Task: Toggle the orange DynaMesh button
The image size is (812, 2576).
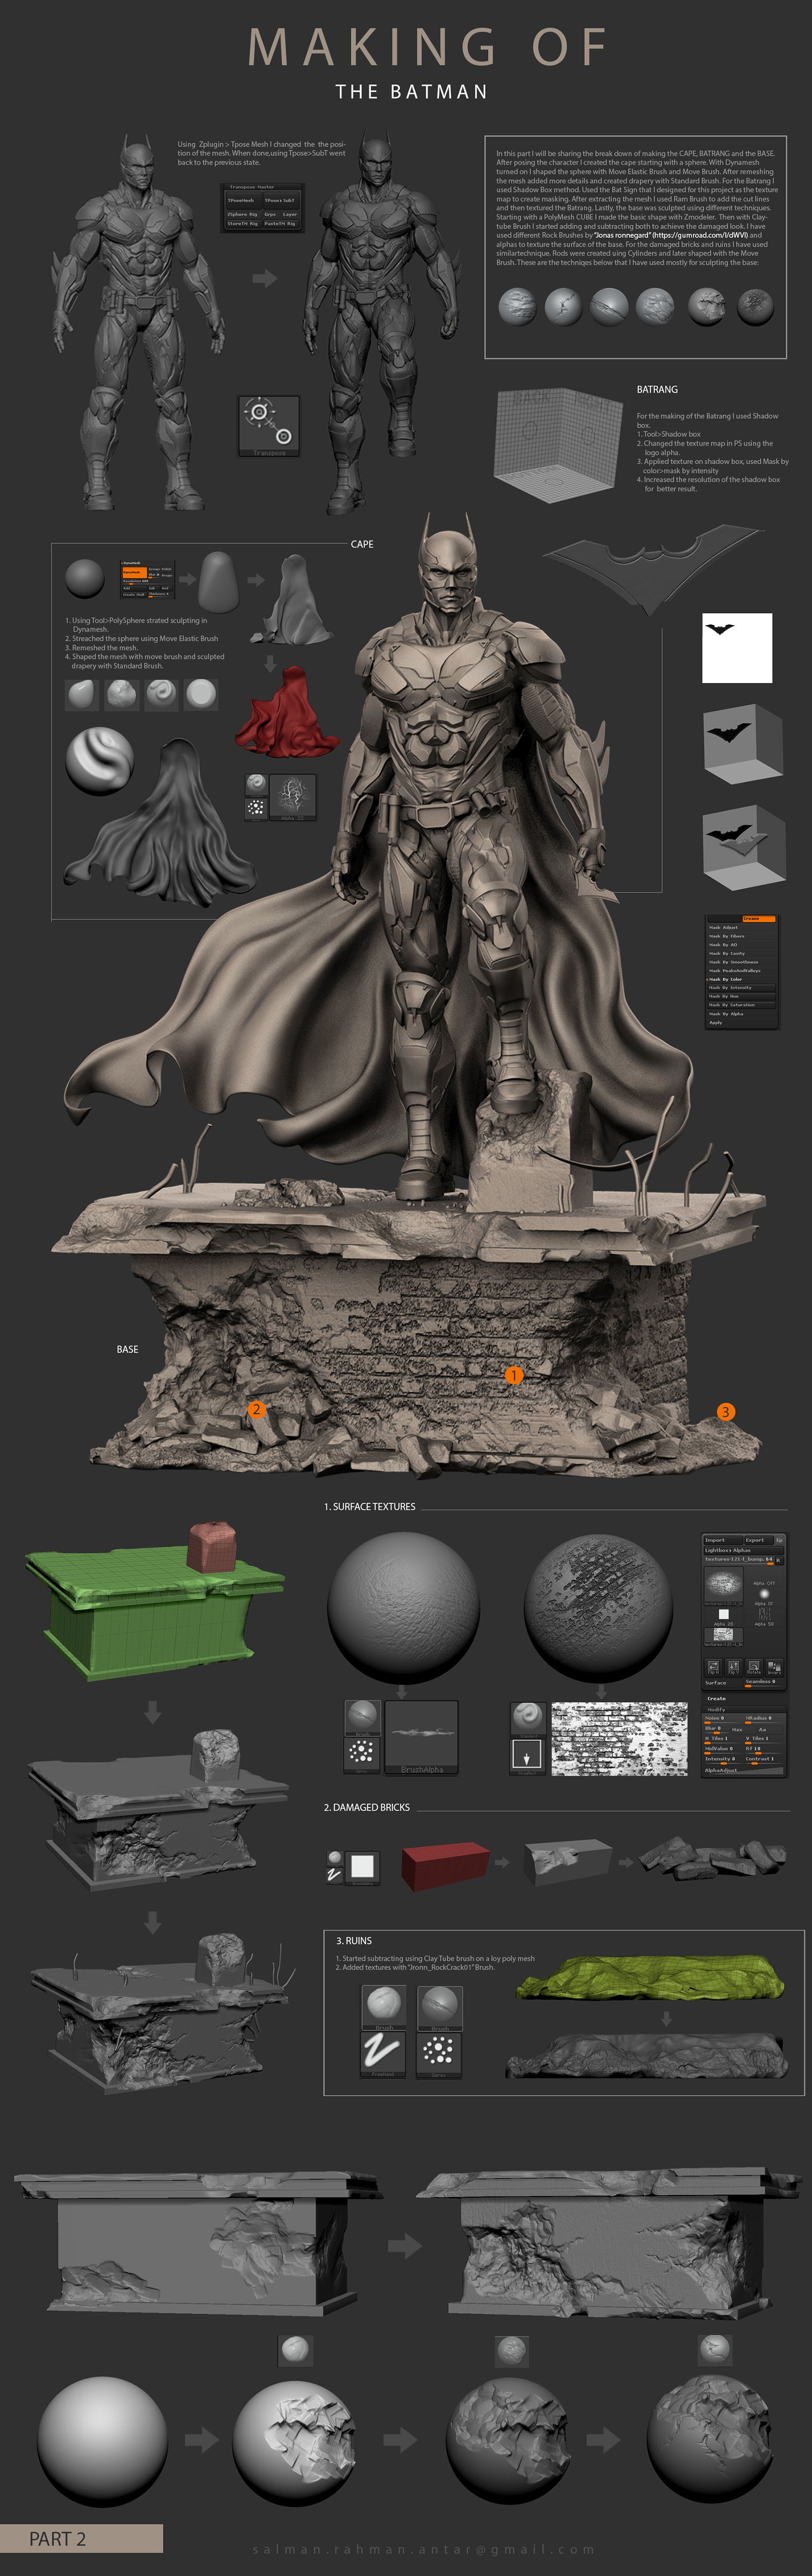Action: 135,572
